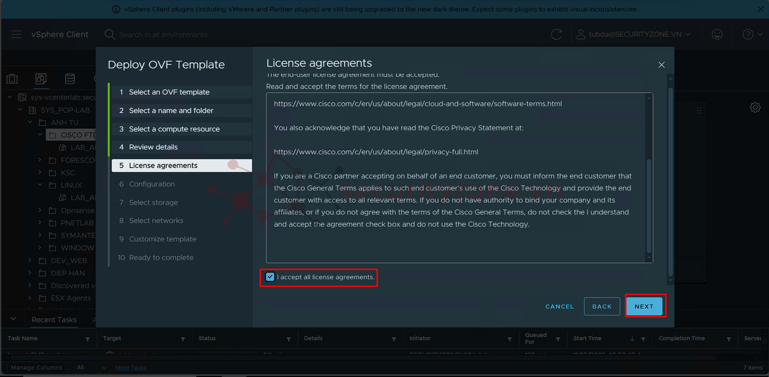Toggle the Status column filter
Image resolution: width=769 pixels, height=377 pixels.
(288, 339)
